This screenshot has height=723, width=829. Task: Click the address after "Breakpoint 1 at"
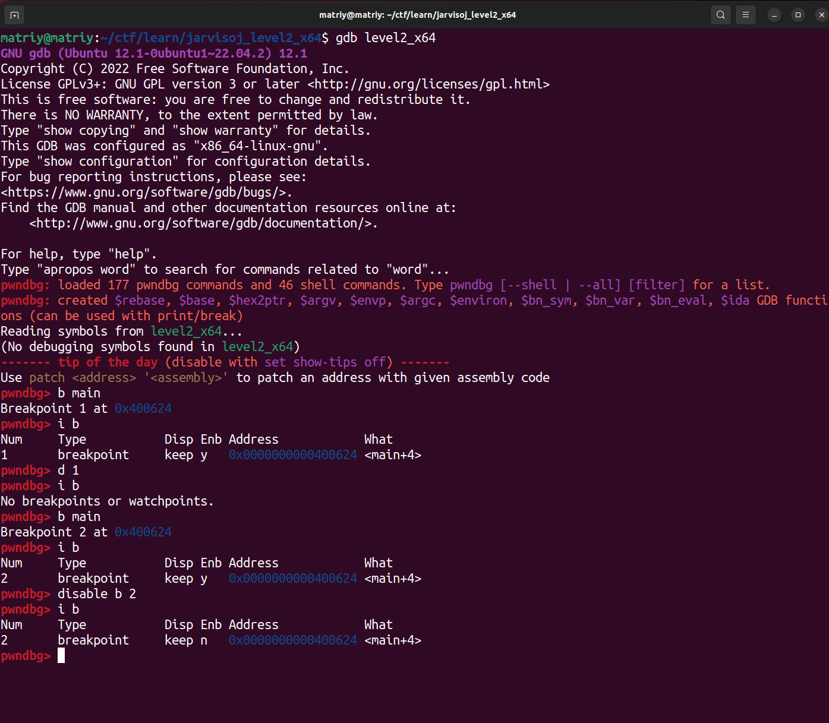pyautogui.click(x=143, y=409)
